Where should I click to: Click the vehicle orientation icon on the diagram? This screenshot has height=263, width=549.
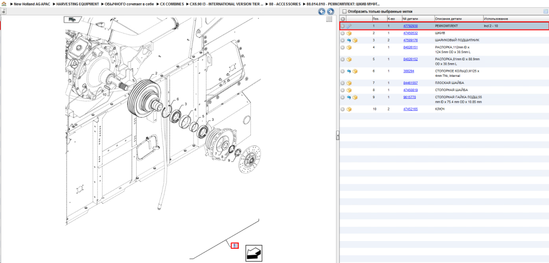click(73, 20)
